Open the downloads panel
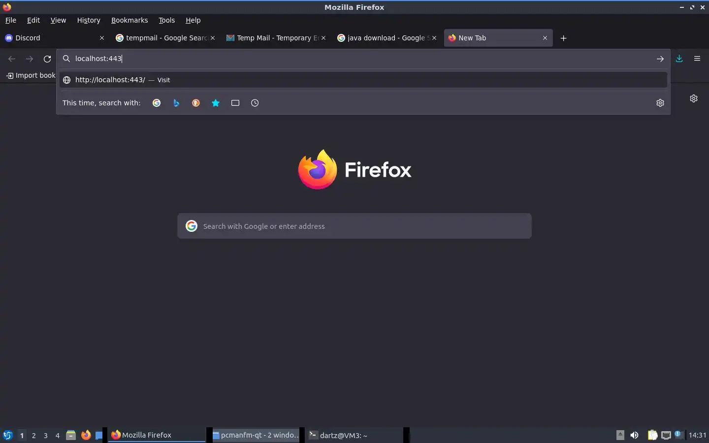The width and height of the screenshot is (709, 443). (x=679, y=59)
